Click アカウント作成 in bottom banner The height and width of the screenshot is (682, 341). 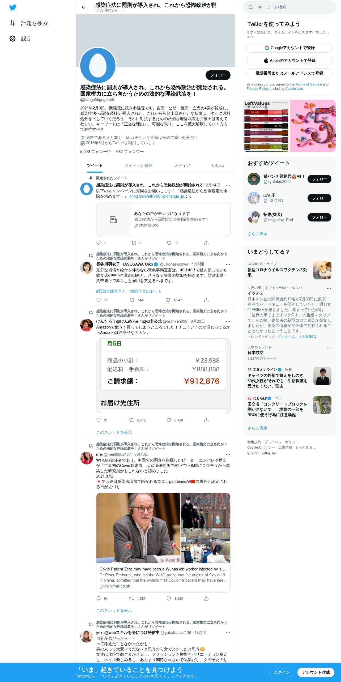click(x=316, y=672)
